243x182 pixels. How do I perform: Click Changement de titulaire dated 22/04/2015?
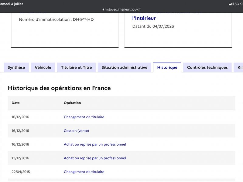click(x=84, y=172)
